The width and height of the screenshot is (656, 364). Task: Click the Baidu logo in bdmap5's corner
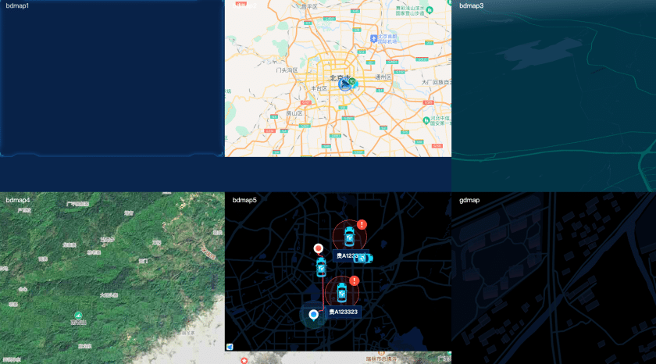230,347
